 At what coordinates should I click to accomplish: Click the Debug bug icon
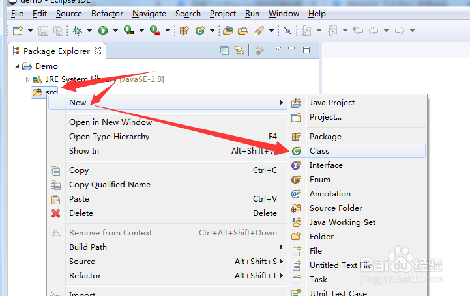coord(78,31)
